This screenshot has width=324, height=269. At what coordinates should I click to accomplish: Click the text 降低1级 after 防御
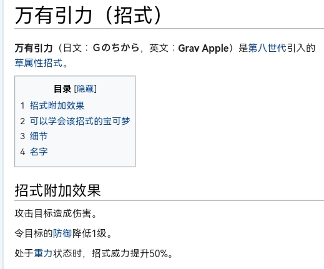click(x=89, y=233)
